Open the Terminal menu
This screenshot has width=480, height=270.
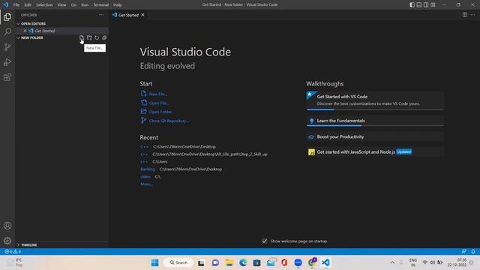(x=101, y=5)
